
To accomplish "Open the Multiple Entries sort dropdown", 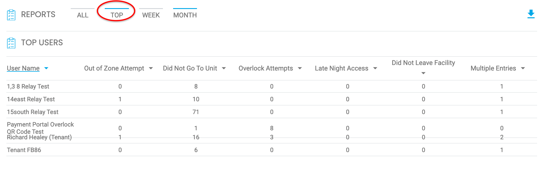I will [523, 68].
